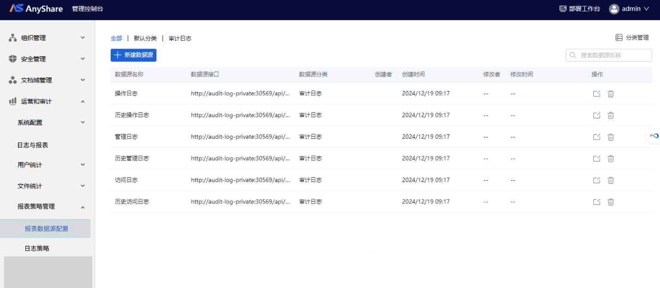Click the 历史访问日志 row 审计日志 category cell

pyautogui.click(x=310, y=202)
